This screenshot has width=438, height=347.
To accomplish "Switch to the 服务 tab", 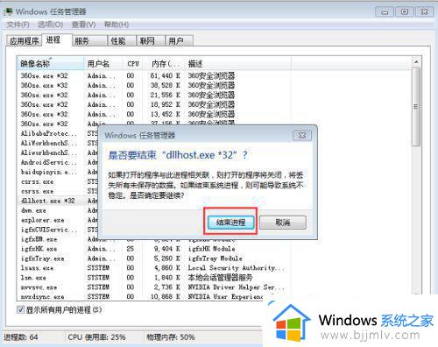I will 89,41.
